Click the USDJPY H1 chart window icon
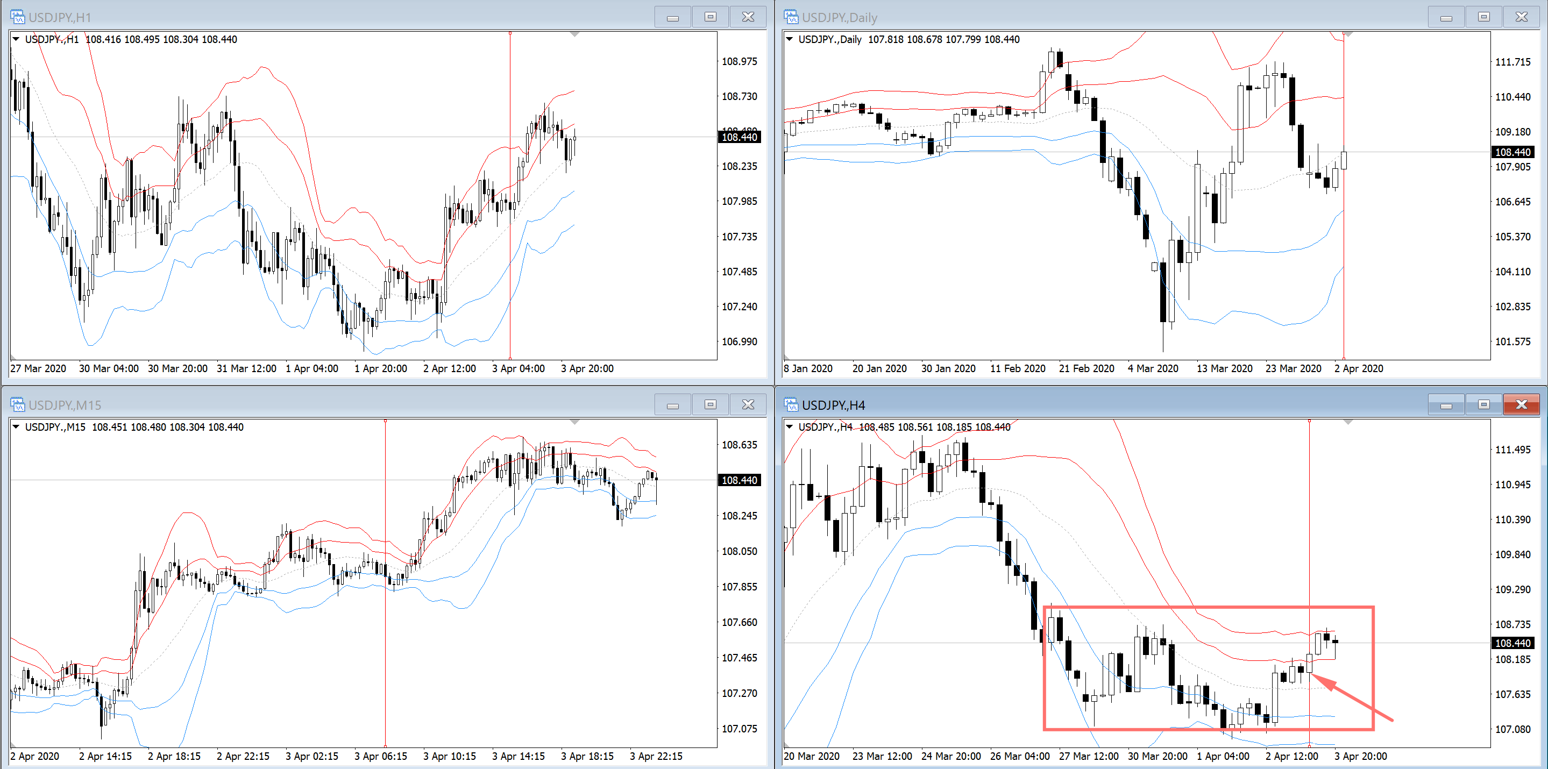The width and height of the screenshot is (1548, 769). [17, 17]
